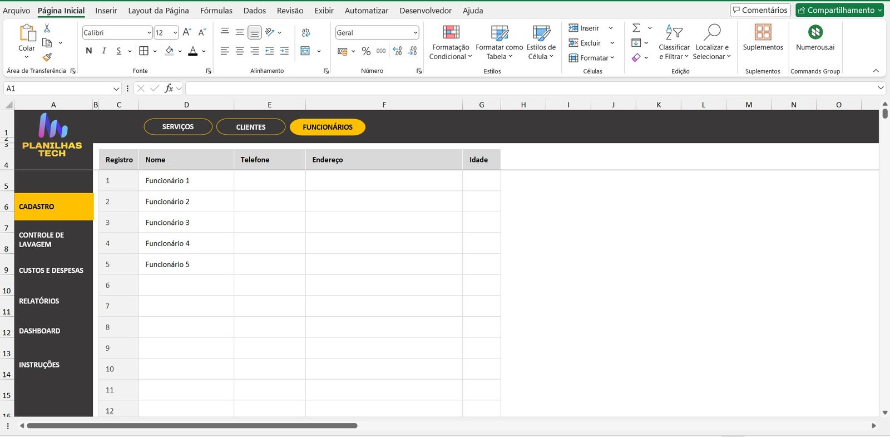Toggle underline S formatting
Viewport: 890px width, 437px height.
pos(118,51)
